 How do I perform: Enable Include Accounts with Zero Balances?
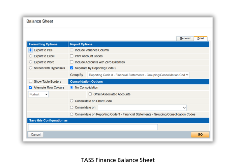(x=71, y=62)
